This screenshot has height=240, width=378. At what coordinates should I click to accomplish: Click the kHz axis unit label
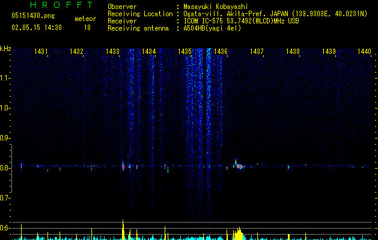[5, 49]
